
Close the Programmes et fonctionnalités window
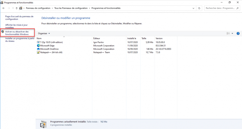(x=238, y=2)
